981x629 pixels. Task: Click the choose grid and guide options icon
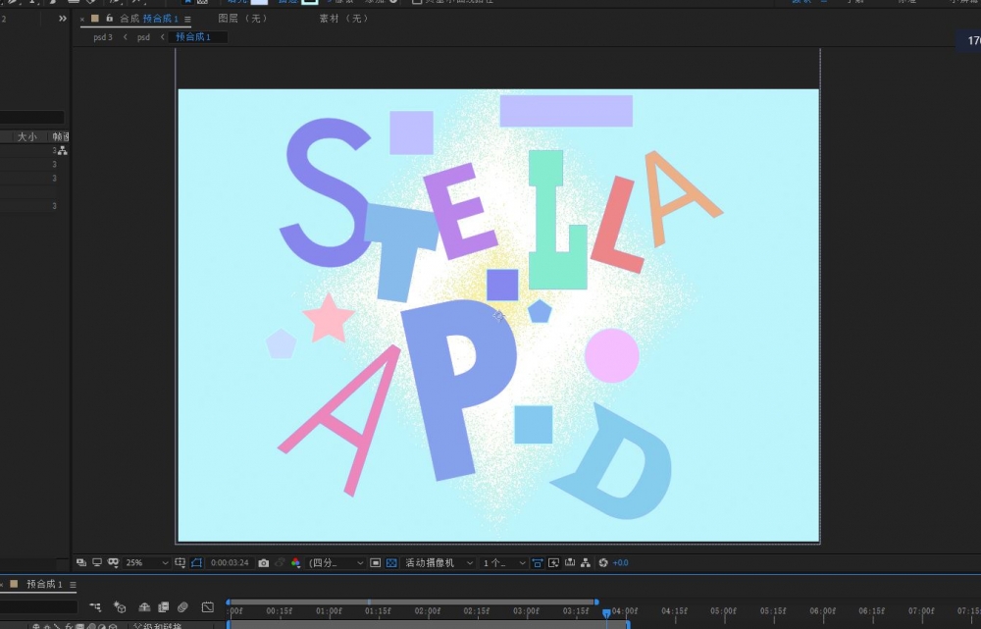coord(180,563)
